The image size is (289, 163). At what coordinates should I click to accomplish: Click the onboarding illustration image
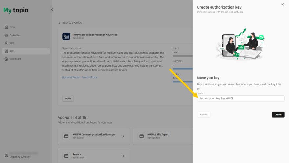tap(240, 44)
